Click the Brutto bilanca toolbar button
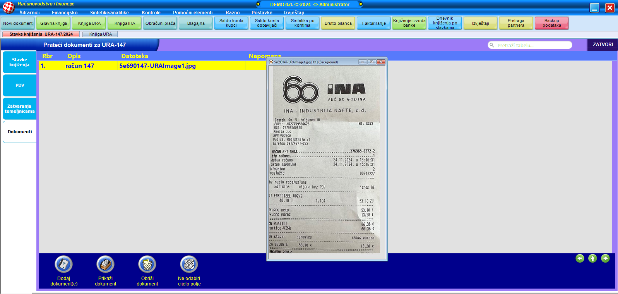Image resolution: width=618 pixels, height=294 pixels. pyautogui.click(x=338, y=23)
